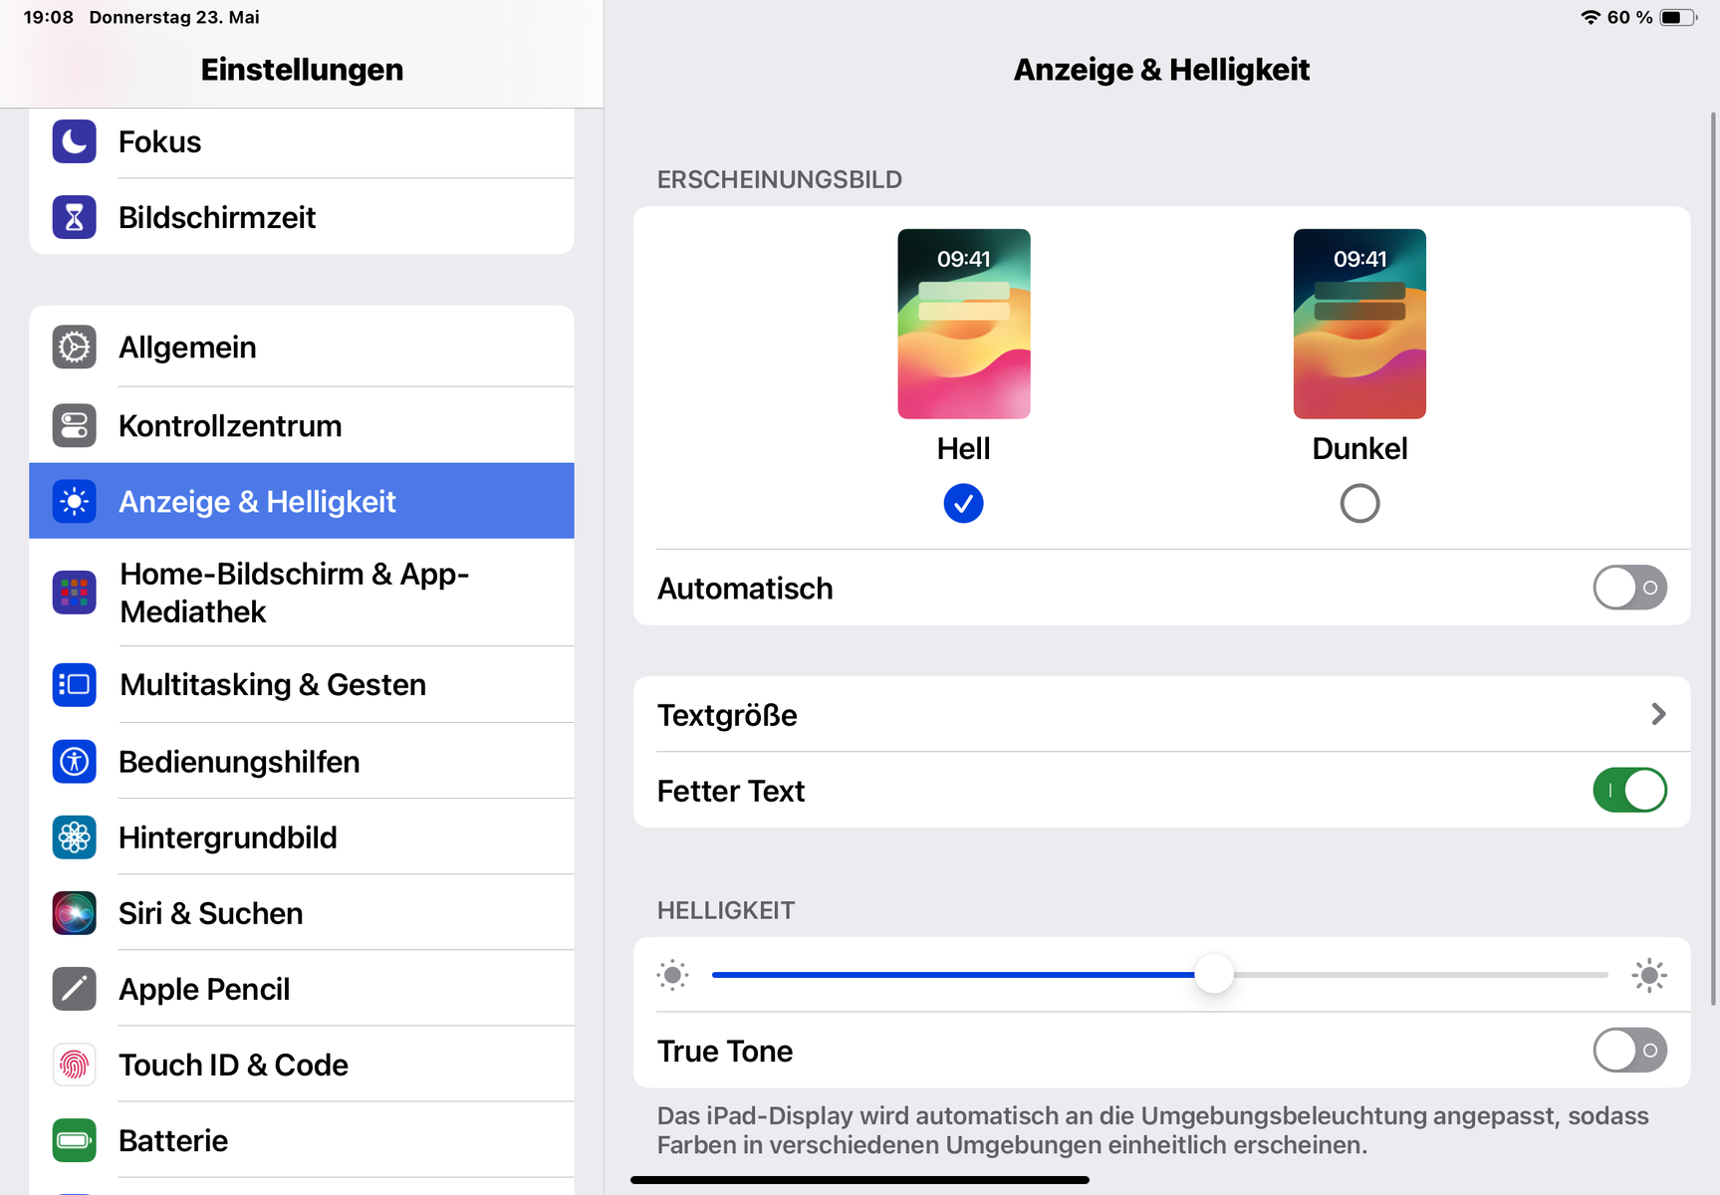The height and width of the screenshot is (1195, 1720).
Task: Turn off the Fetter Text switch
Action: tap(1629, 791)
